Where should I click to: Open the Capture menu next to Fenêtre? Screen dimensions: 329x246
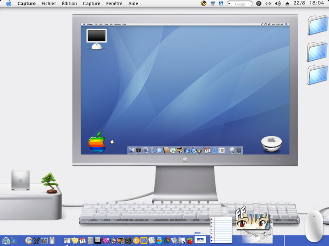click(x=91, y=4)
